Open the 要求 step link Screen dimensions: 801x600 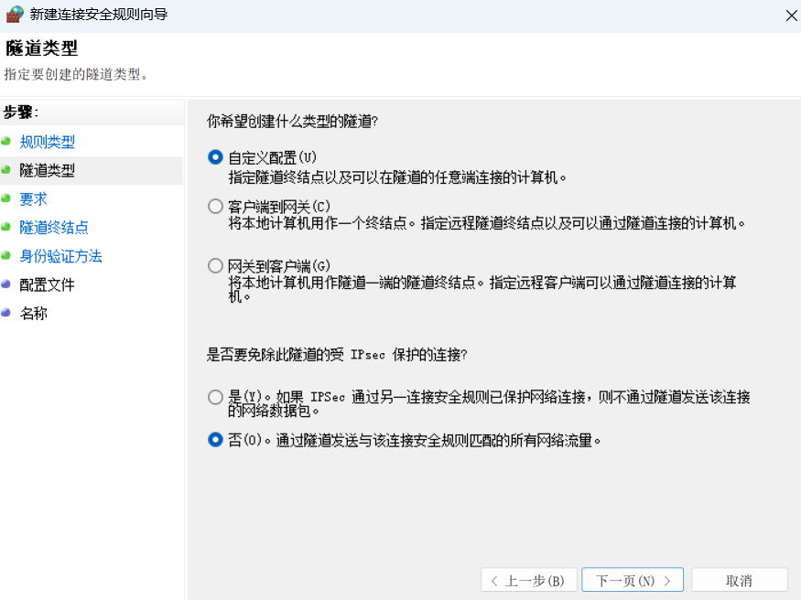tap(33, 198)
